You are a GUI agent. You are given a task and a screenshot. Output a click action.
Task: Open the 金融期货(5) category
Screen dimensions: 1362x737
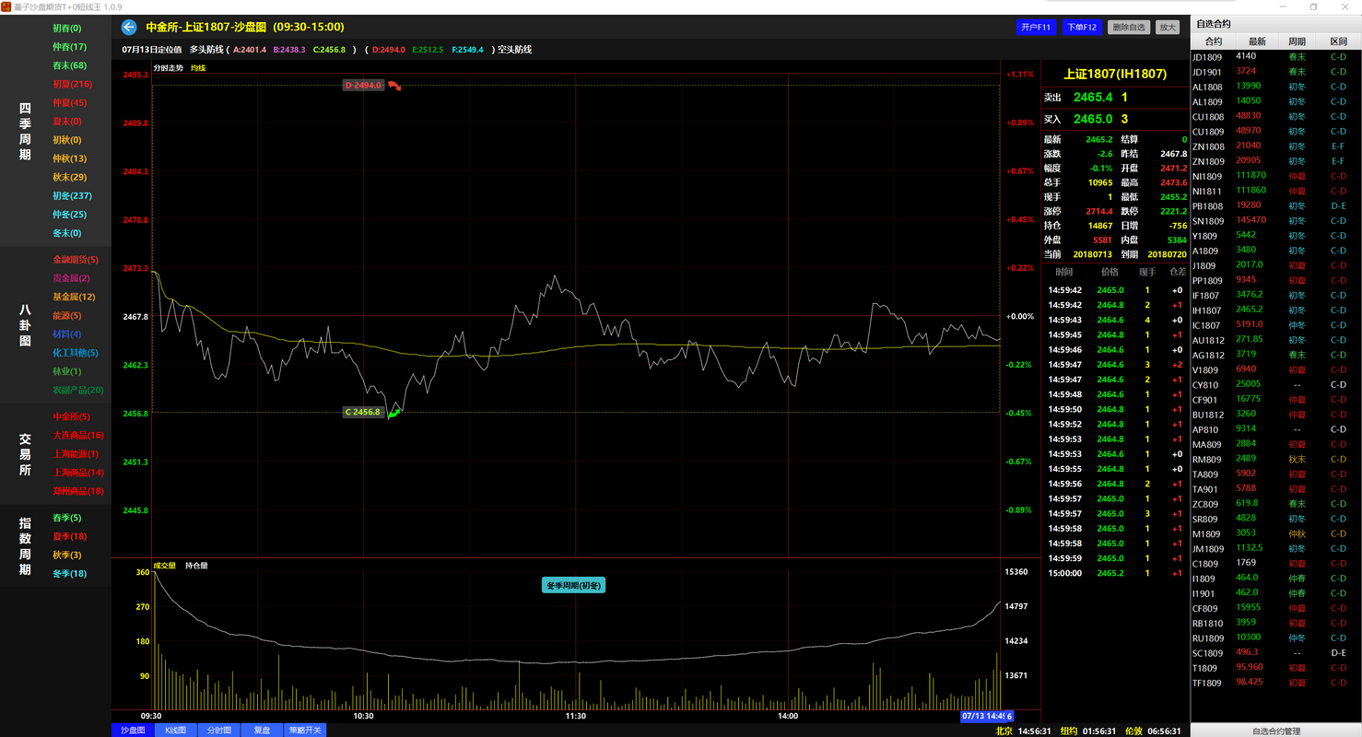coord(76,260)
